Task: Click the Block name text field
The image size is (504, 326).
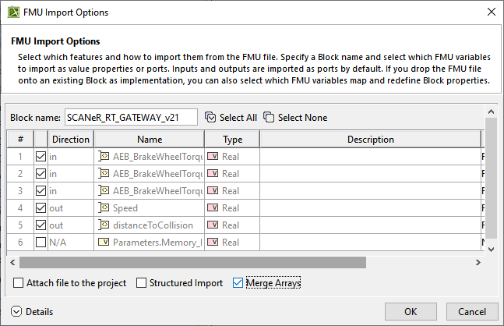Action: (x=131, y=118)
